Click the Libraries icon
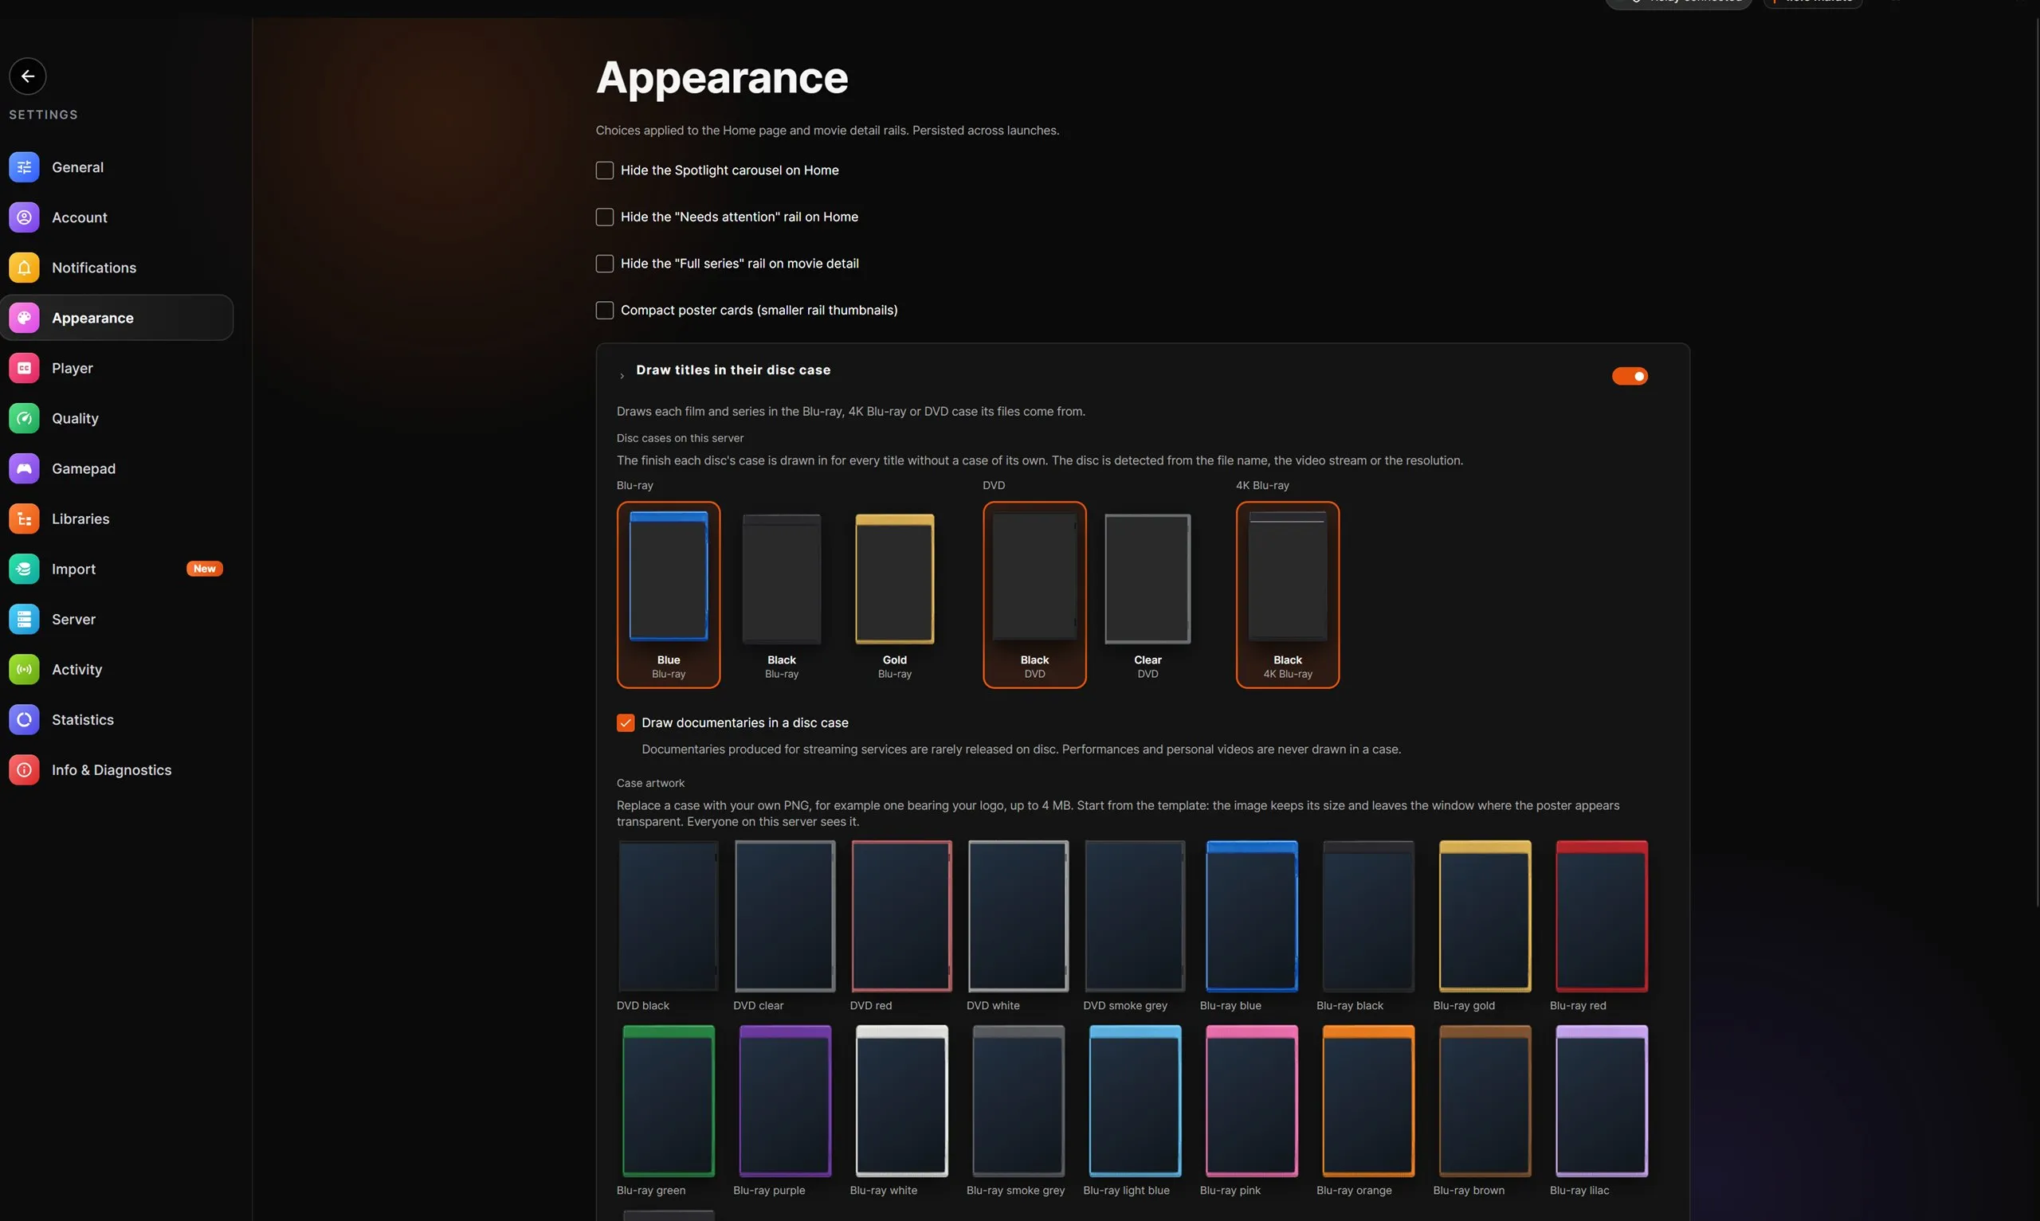2040x1221 pixels. 24,519
